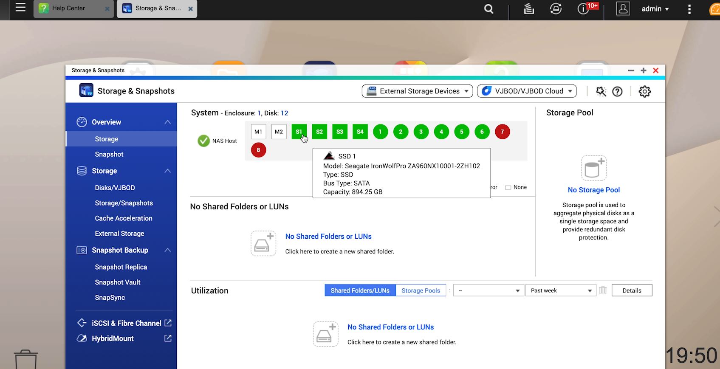Select SSD slot S2
720x369 pixels.
tap(319, 132)
